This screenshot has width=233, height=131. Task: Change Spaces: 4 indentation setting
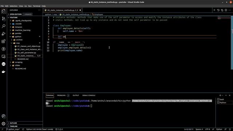(199, 130)
